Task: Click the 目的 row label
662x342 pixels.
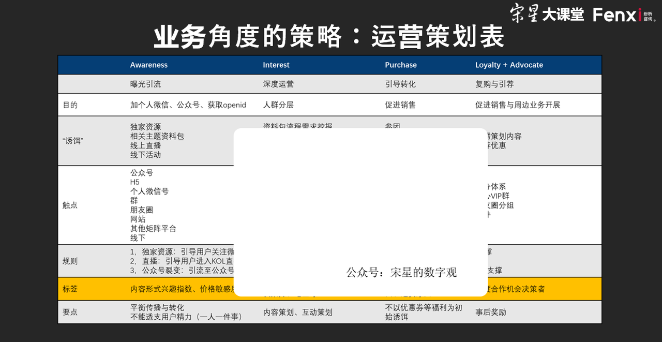Action: coord(70,105)
